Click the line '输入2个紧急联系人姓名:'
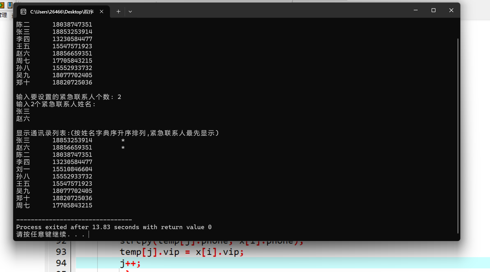The height and width of the screenshot is (272, 490). [56, 104]
